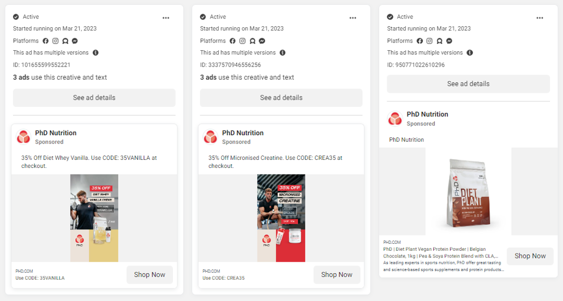
Task: Click Facebook platform icon on Diet Whey Vanilla ad
Action: click(x=46, y=41)
